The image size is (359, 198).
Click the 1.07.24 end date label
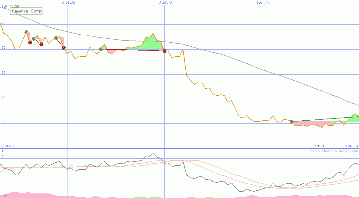click(352, 146)
